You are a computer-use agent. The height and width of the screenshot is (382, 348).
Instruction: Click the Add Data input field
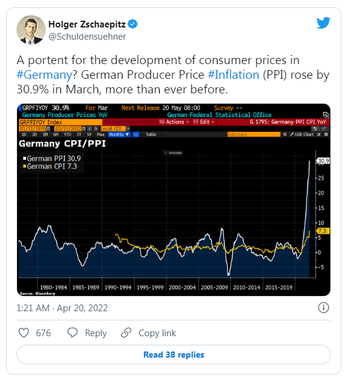254,134
